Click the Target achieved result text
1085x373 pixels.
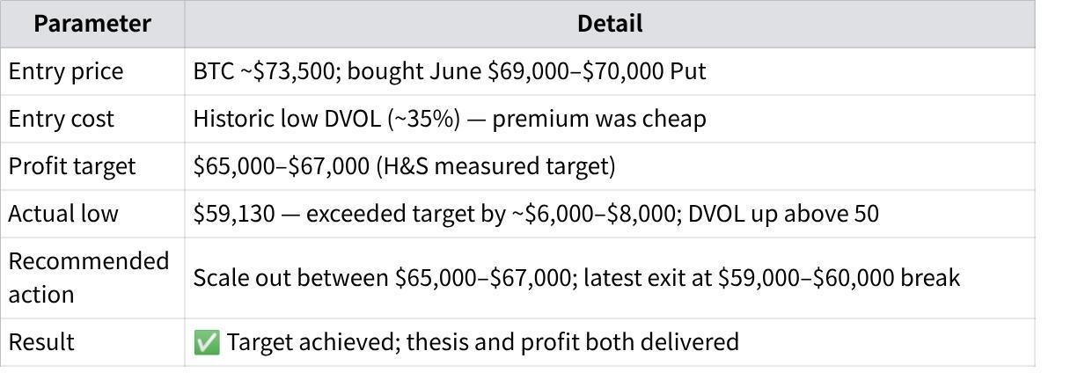(482, 342)
